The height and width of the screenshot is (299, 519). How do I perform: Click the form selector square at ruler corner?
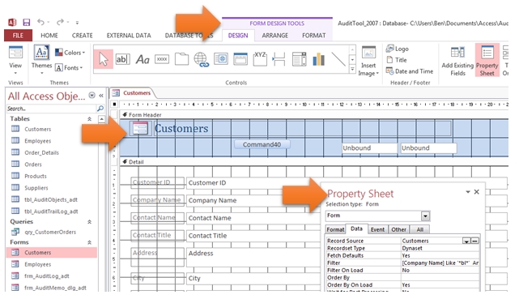pyautogui.click(x=114, y=105)
